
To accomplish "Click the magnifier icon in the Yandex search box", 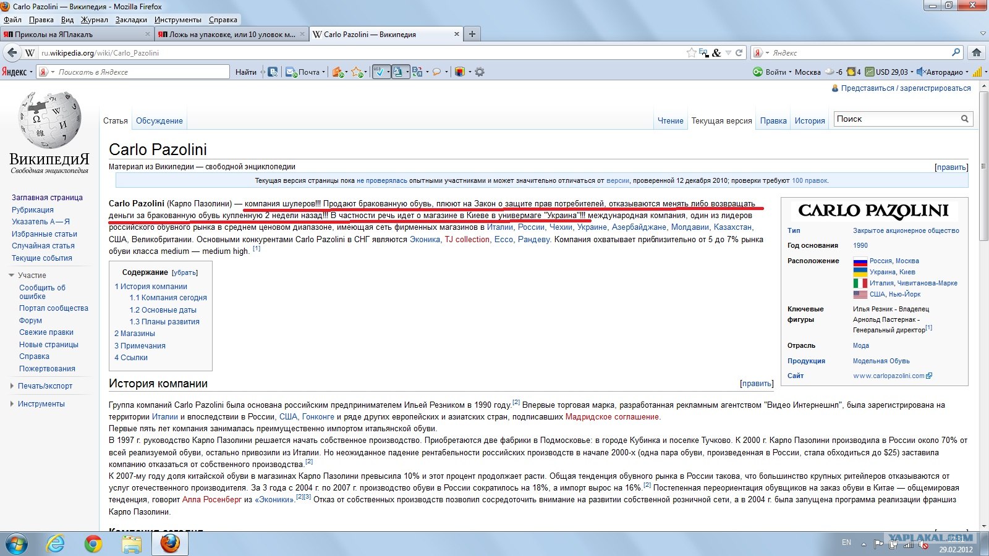I will [x=956, y=53].
